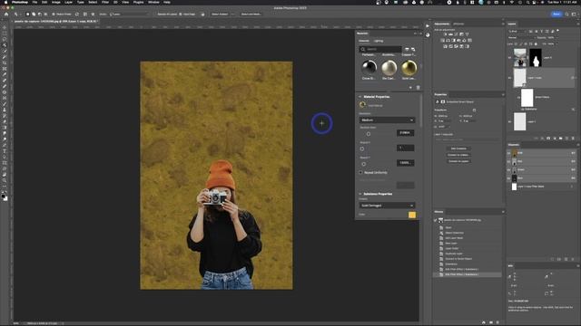
Task: Click the Share button
Action: [x=556, y=14]
